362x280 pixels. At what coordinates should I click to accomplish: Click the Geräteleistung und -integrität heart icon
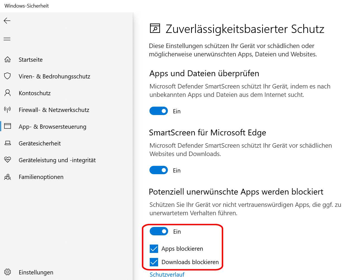click(8, 160)
